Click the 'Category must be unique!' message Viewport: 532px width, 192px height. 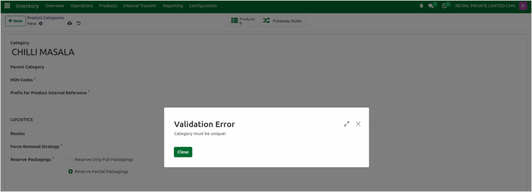(200, 134)
